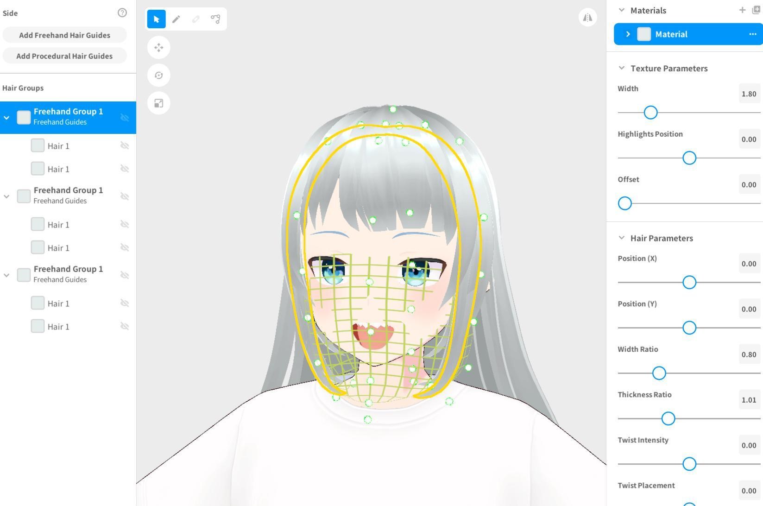763x506 pixels.
Task: Duplicate the material using the copy icon
Action: [757, 10]
